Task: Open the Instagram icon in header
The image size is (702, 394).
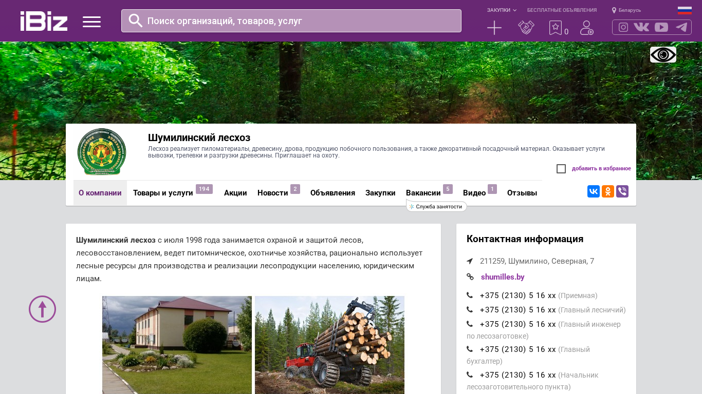Action: pyautogui.click(x=623, y=27)
